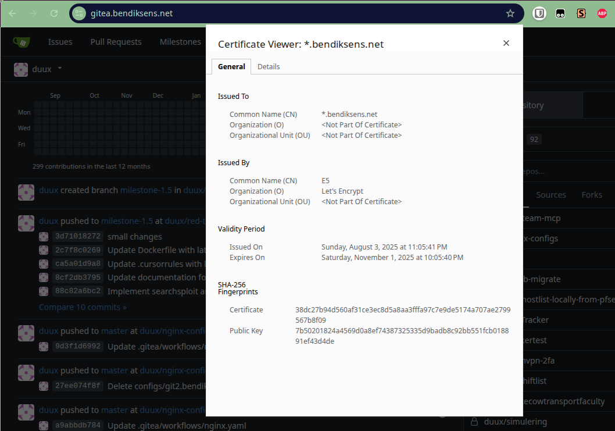Image resolution: width=615 pixels, height=431 pixels.
Task: Open Pull Requests in the Gitea navigation
Action: [116, 42]
